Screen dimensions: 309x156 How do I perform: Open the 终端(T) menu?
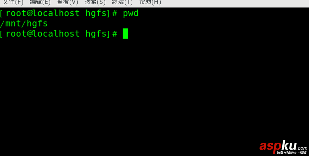pyautogui.click(x=122, y=2)
